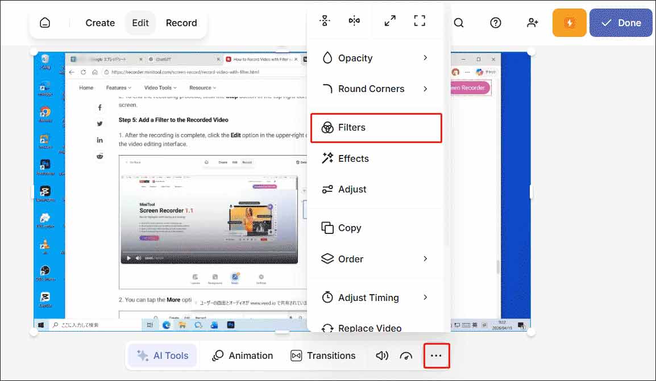Click the browser back arrow
656x381 pixels.
72,72
